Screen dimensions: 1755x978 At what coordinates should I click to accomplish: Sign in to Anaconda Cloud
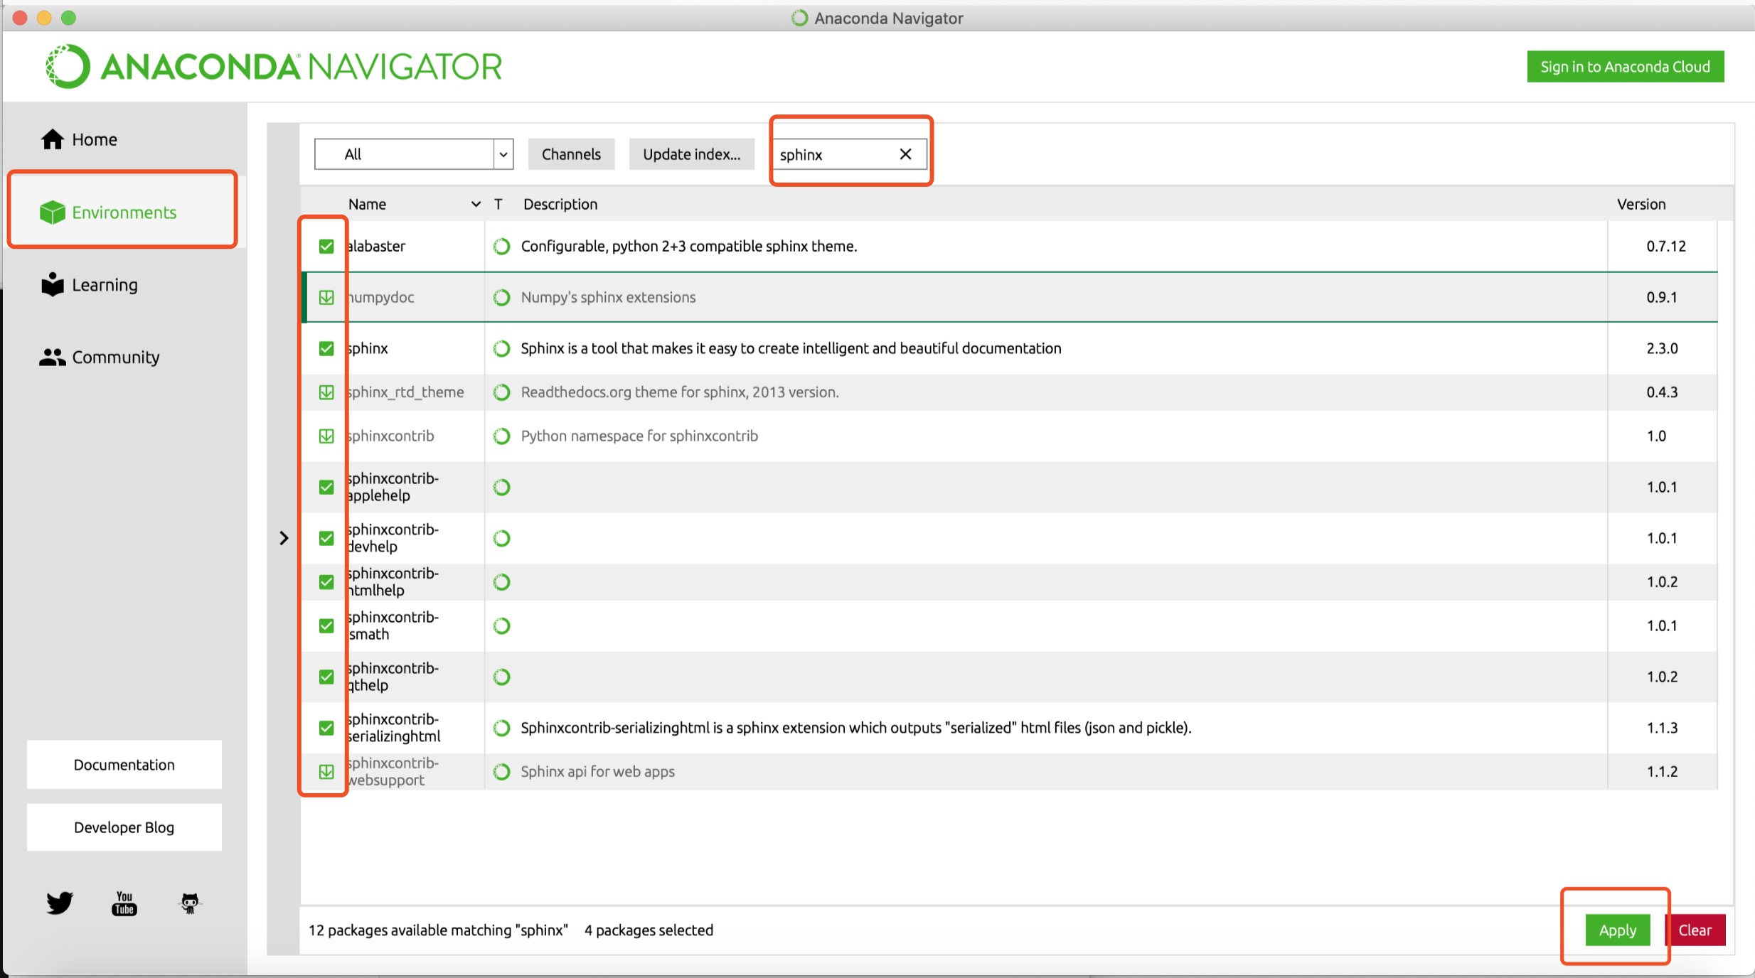point(1626,65)
